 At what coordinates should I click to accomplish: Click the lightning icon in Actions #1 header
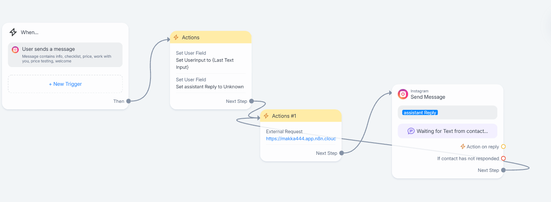[266, 116]
